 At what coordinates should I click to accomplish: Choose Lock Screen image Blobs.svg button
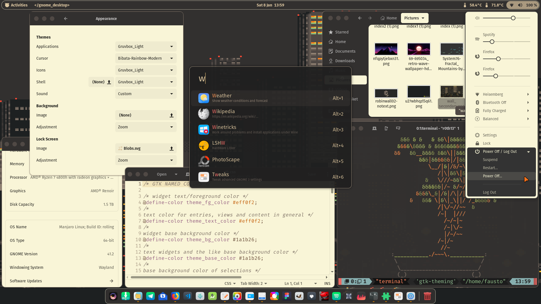tap(146, 148)
